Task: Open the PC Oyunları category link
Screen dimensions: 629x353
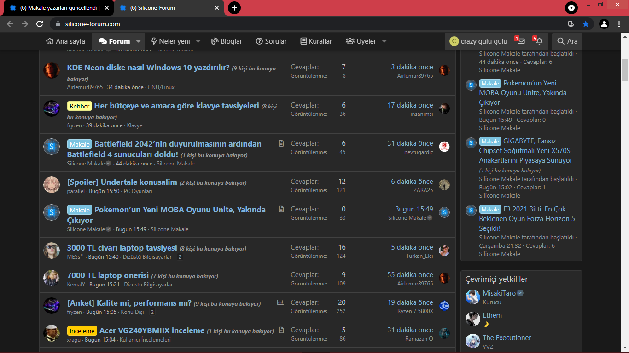Action: click(x=138, y=191)
